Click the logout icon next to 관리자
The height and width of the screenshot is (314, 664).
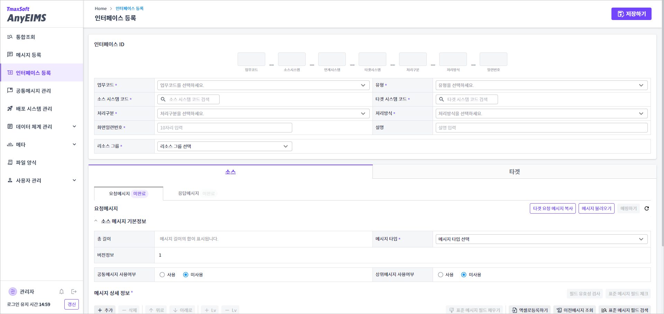74,292
